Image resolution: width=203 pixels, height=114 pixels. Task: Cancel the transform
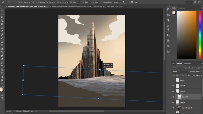pyautogui.click(x=132, y=2)
